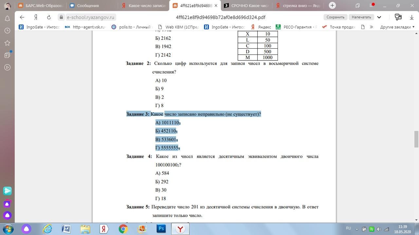Image resolution: width=419 pixels, height=235 pixels.
Task: Click answer option Г) 8
Action: [x=159, y=106]
